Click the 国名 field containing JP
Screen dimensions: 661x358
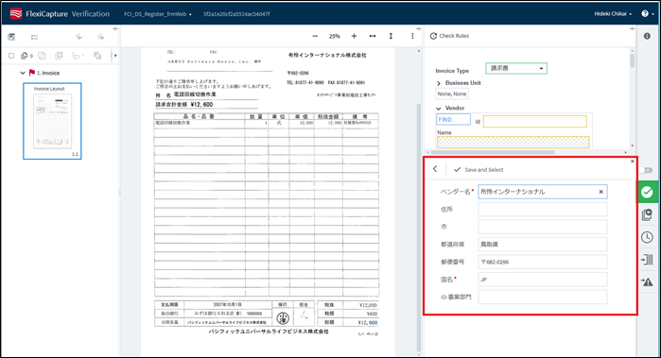pyautogui.click(x=543, y=280)
